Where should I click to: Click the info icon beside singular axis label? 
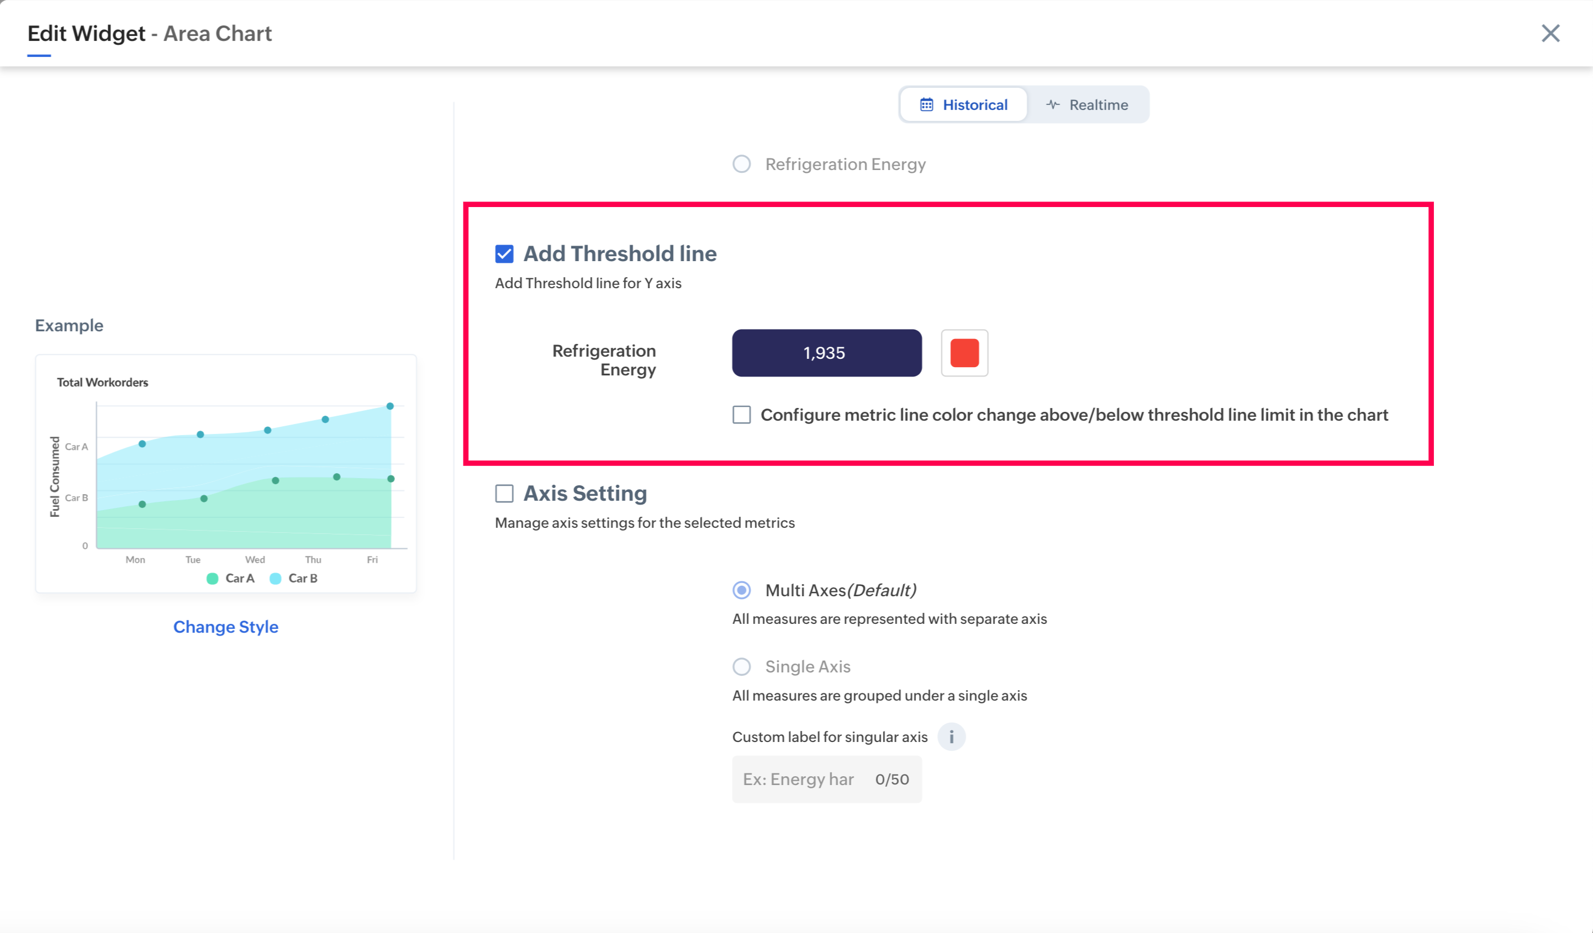pos(951,736)
